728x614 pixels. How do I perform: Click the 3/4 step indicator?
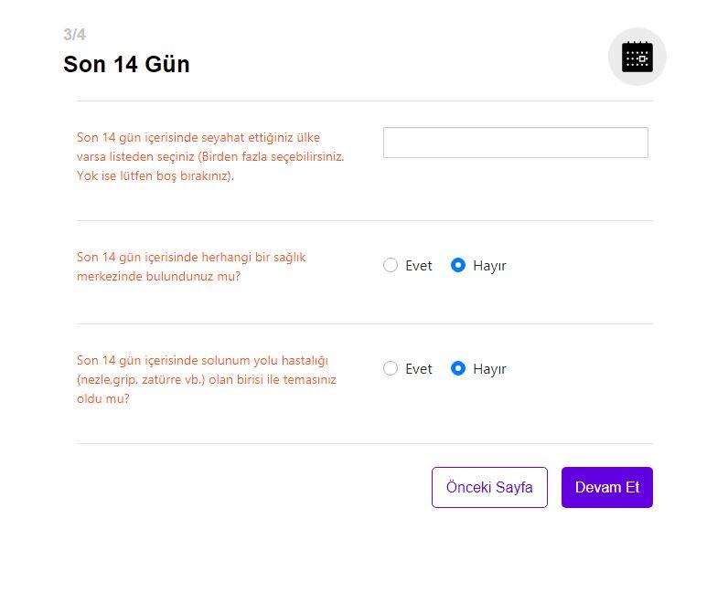pos(74,35)
